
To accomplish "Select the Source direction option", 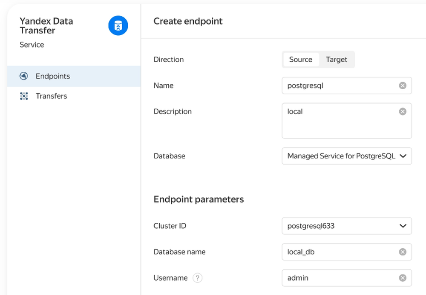I will point(301,60).
